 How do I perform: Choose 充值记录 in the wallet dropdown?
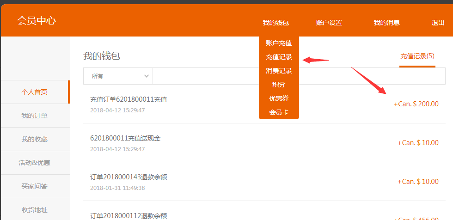pos(279,57)
